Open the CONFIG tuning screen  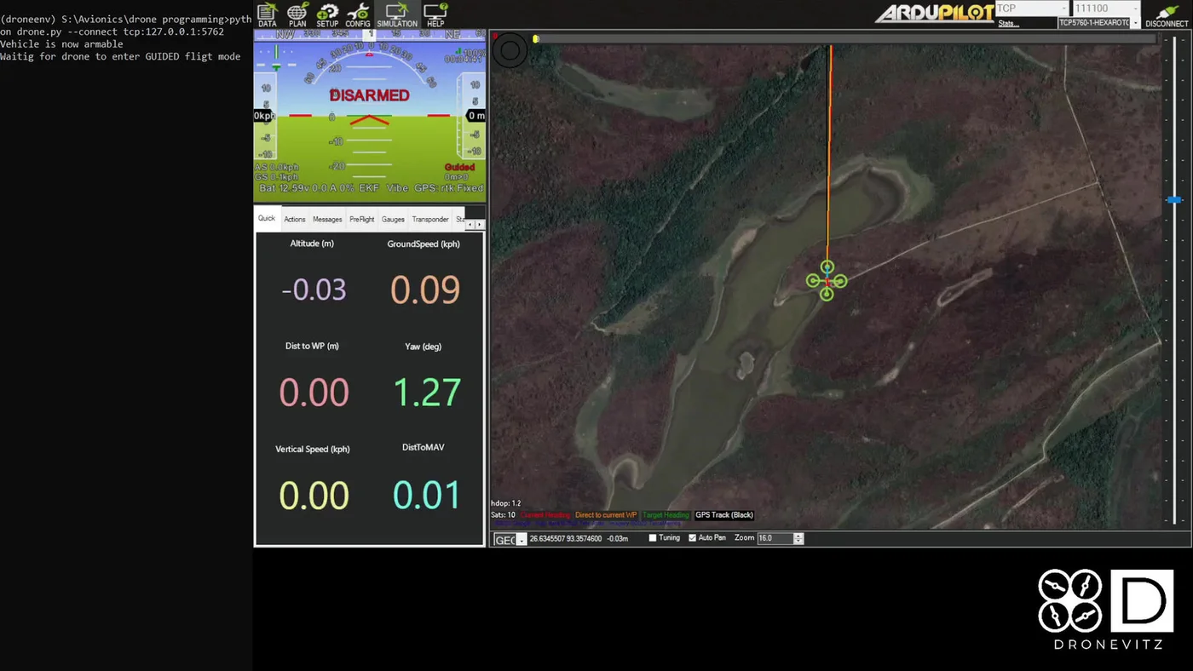click(358, 14)
